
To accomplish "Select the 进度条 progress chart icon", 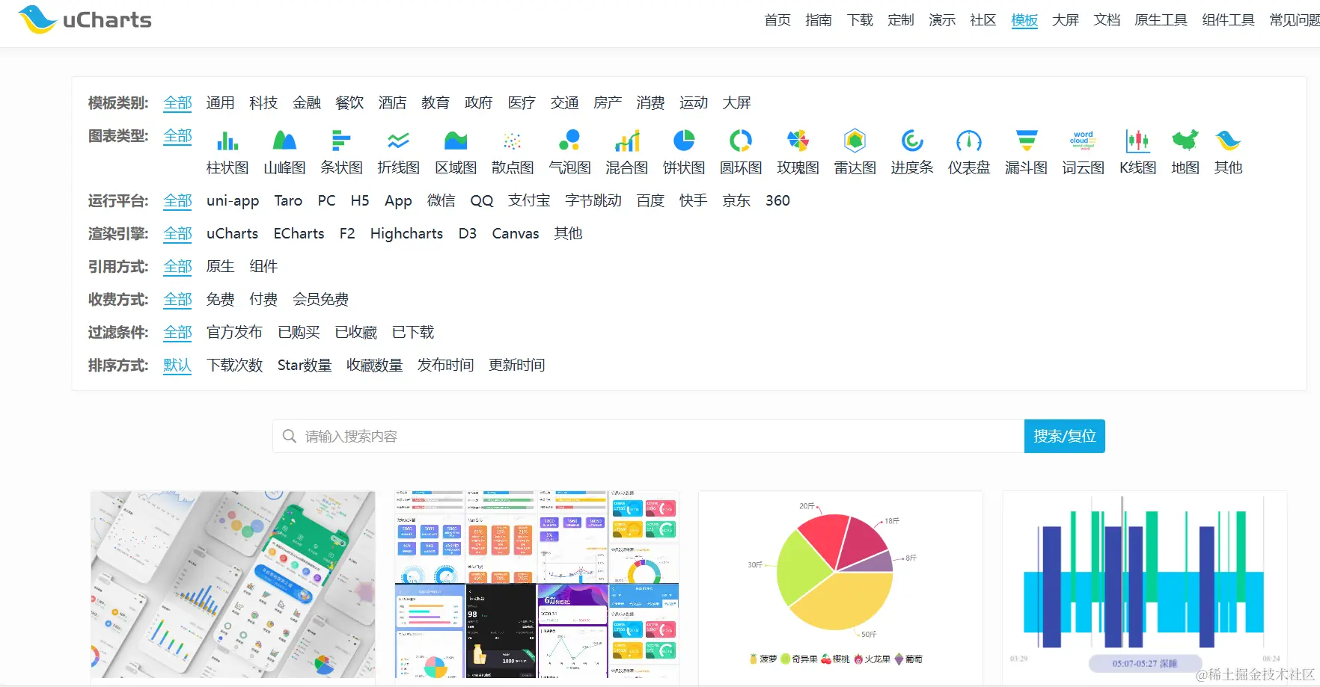I will (912, 141).
